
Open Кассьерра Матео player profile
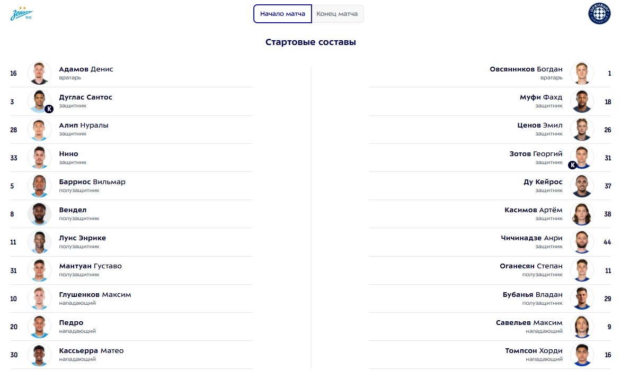click(91, 351)
